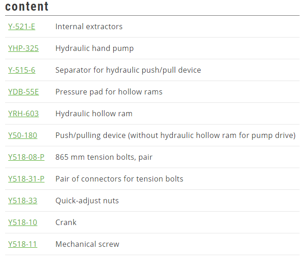Click the YHP-325 product link
This screenshot has height=257, width=300.
(24, 49)
